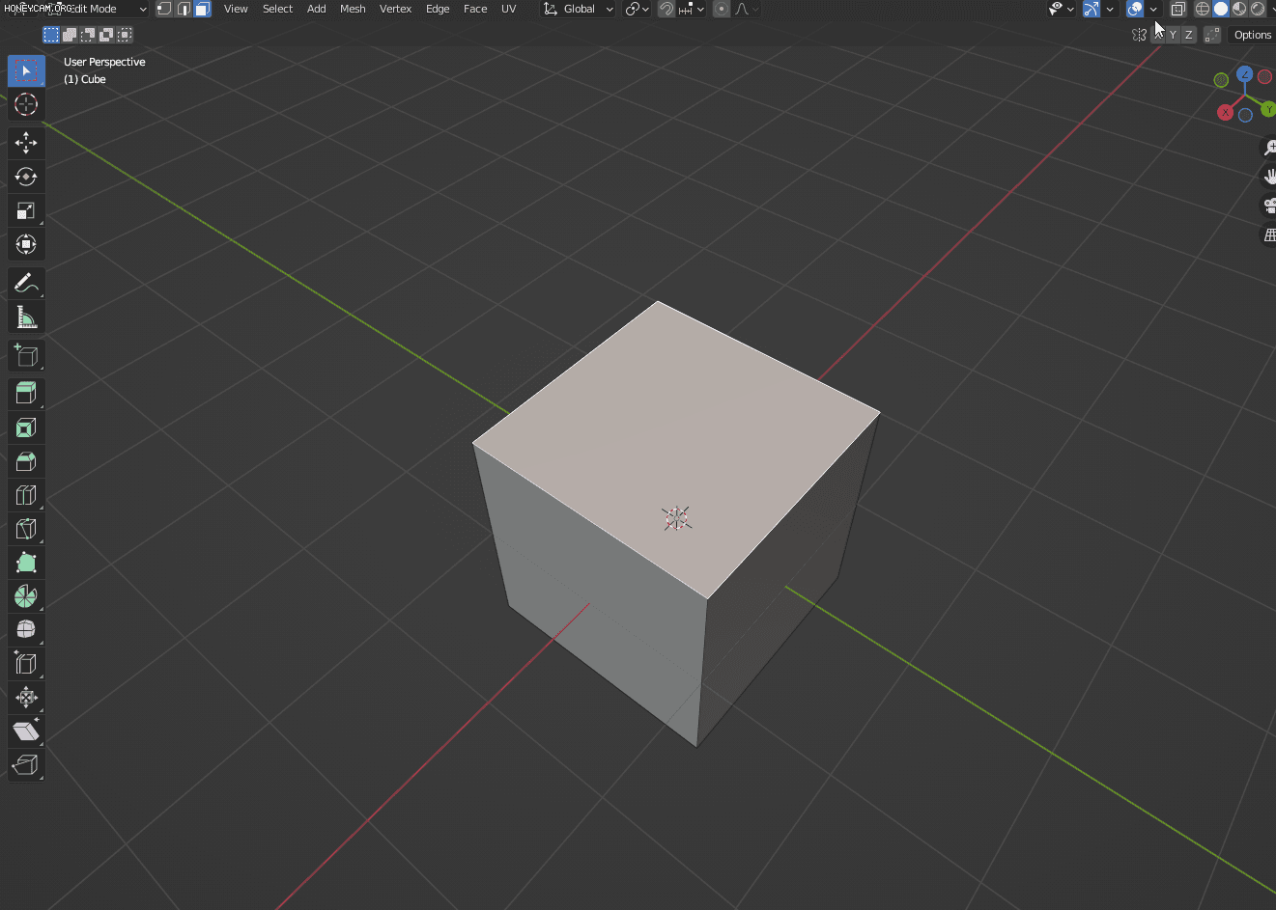
Task: Select the Knife tool
Action: tap(26, 529)
